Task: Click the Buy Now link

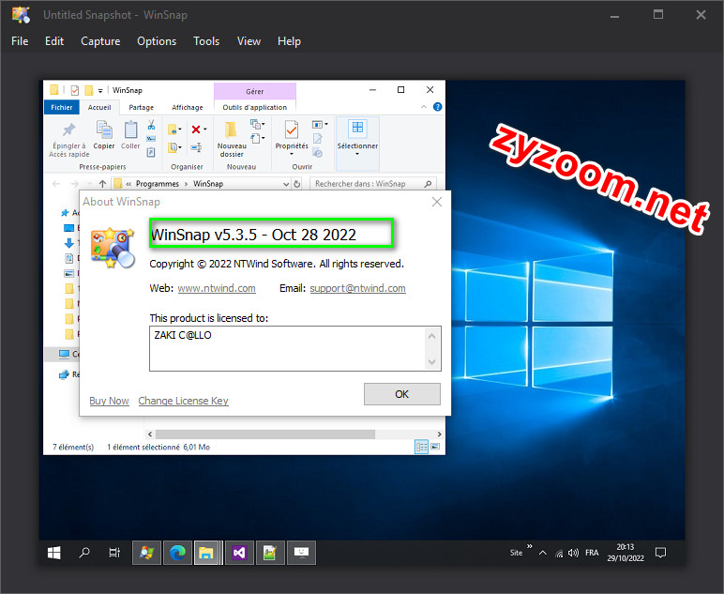Action: pyautogui.click(x=109, y=401)
